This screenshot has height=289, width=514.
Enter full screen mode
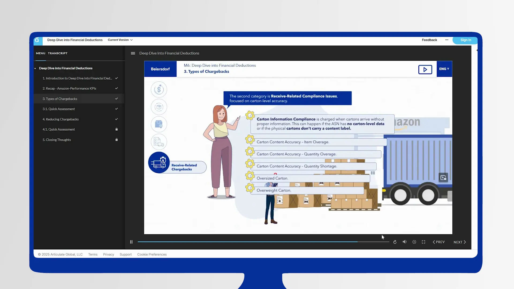pyautogui.click(x=424, y=242)
